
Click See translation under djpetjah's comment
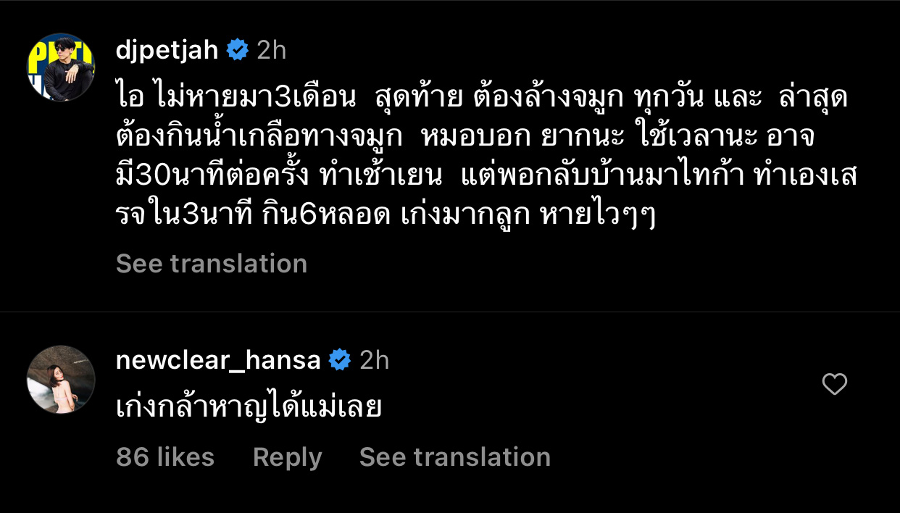tap(211, 263)
